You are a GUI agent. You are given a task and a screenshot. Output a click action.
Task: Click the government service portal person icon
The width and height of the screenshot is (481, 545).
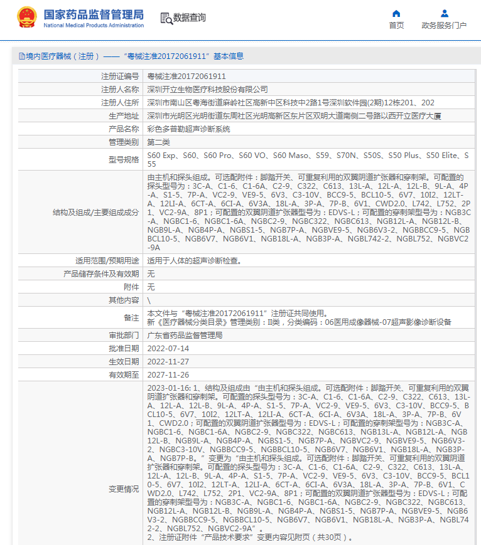pos(444,14)
